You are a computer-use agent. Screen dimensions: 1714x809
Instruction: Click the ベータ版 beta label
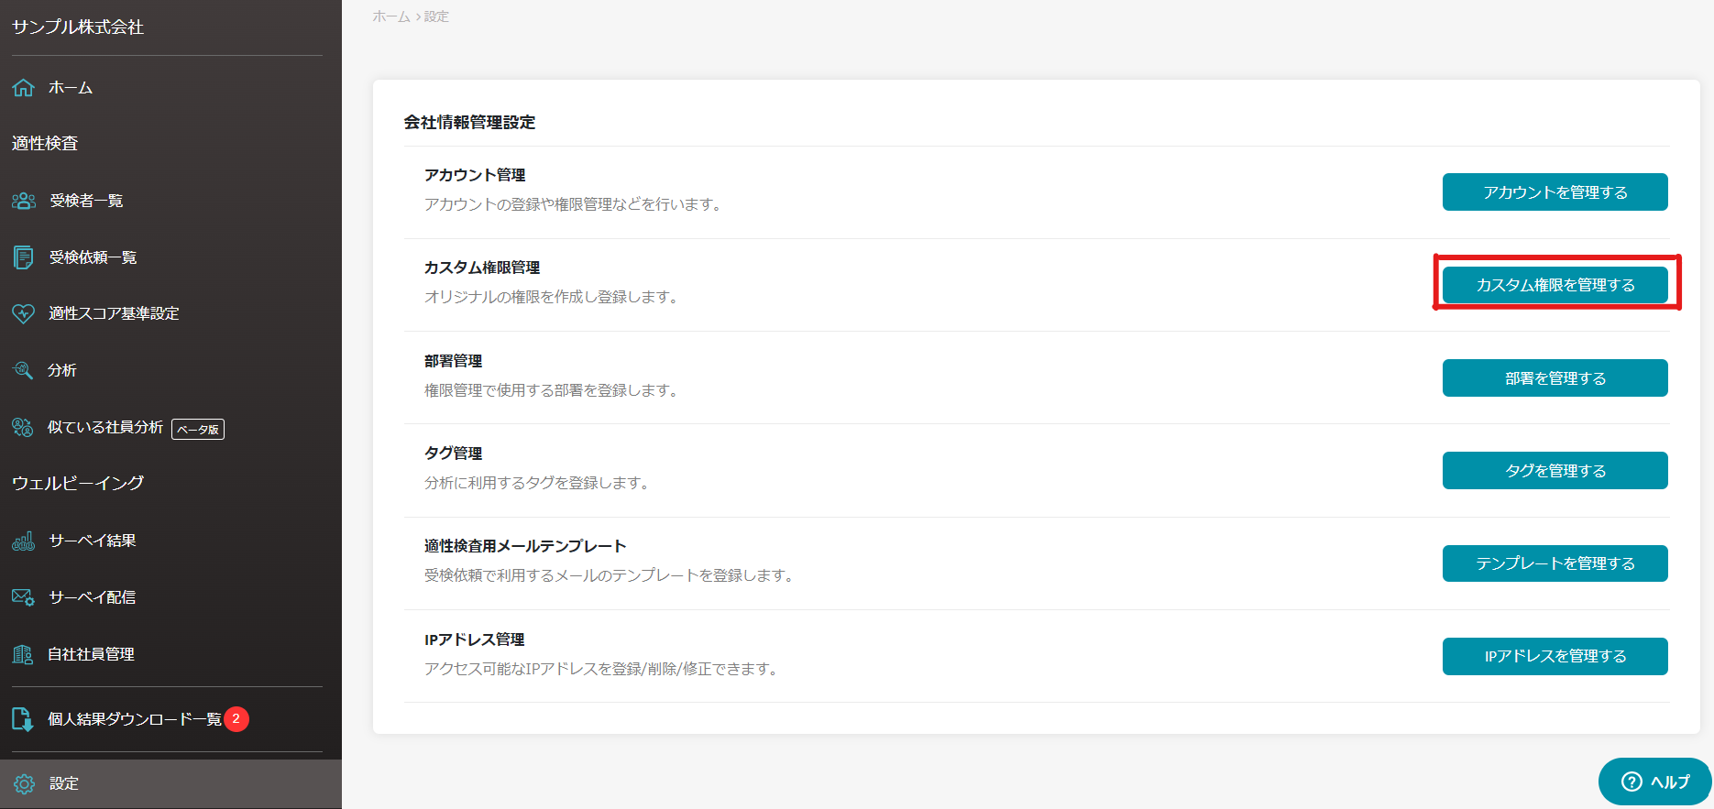198,429
